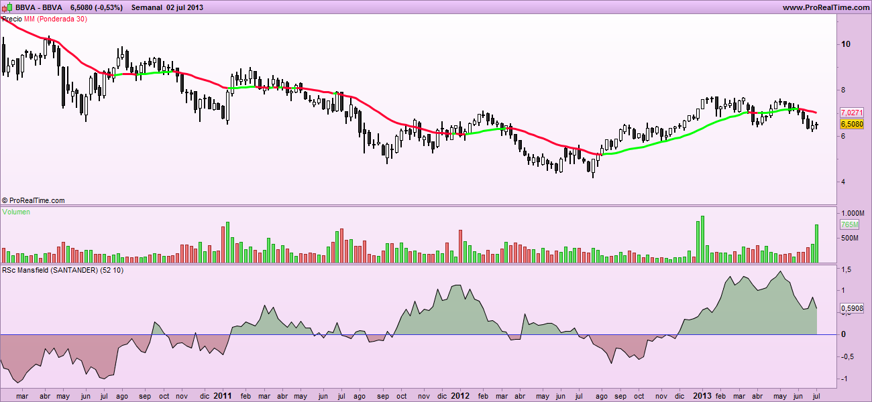Click the candlestick chart icon beside BBVA title
This screenshot has width=872, height=402.
coord(7,7)
